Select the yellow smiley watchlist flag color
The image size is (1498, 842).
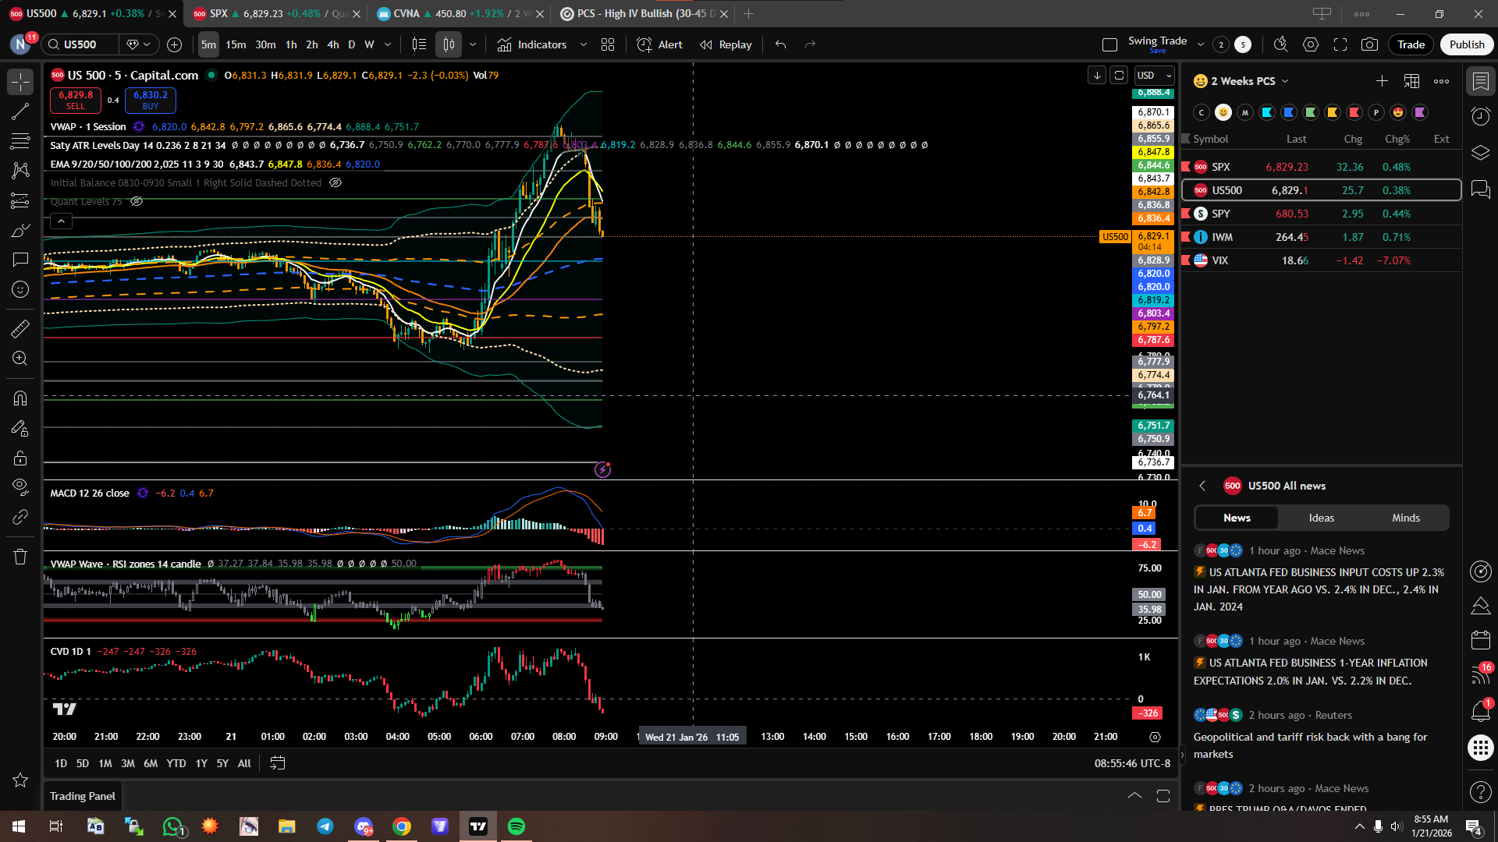(x=1223, y=112)
